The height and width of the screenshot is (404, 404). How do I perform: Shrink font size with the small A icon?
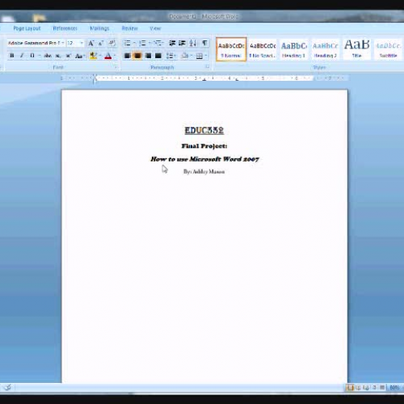[x=101, y=43]
